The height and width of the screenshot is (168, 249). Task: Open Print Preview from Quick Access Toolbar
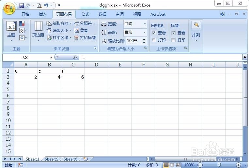pos(39,6)
